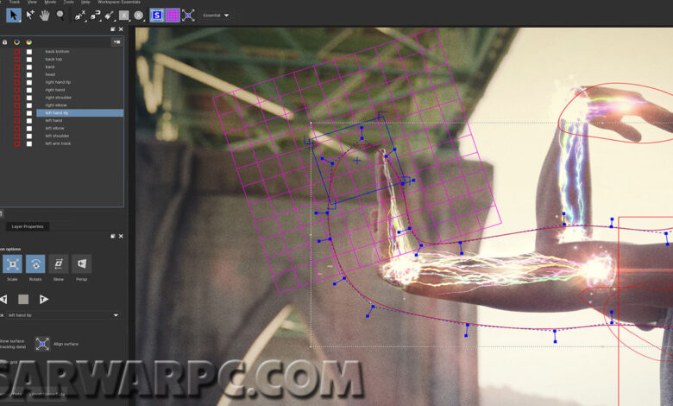Open the Movie menu
This screenshot has height=406, width=673.
pyautogui.click(x=50, y=2)
